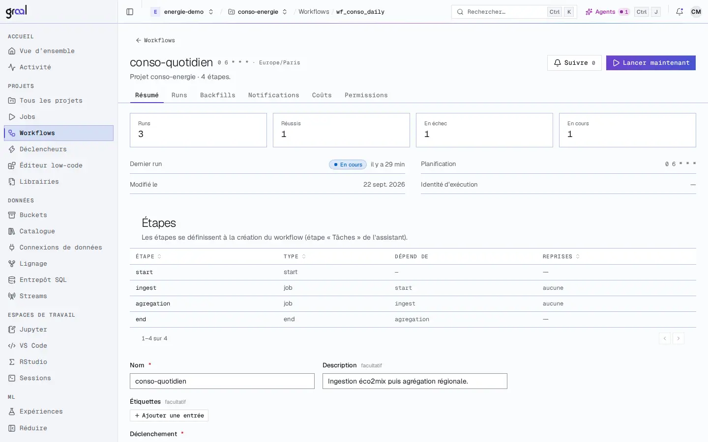Image resolution: width=708 pixels, height=442 pixels.
Task: Click the ingest row in étapes table
Action: tap(413, 288)
